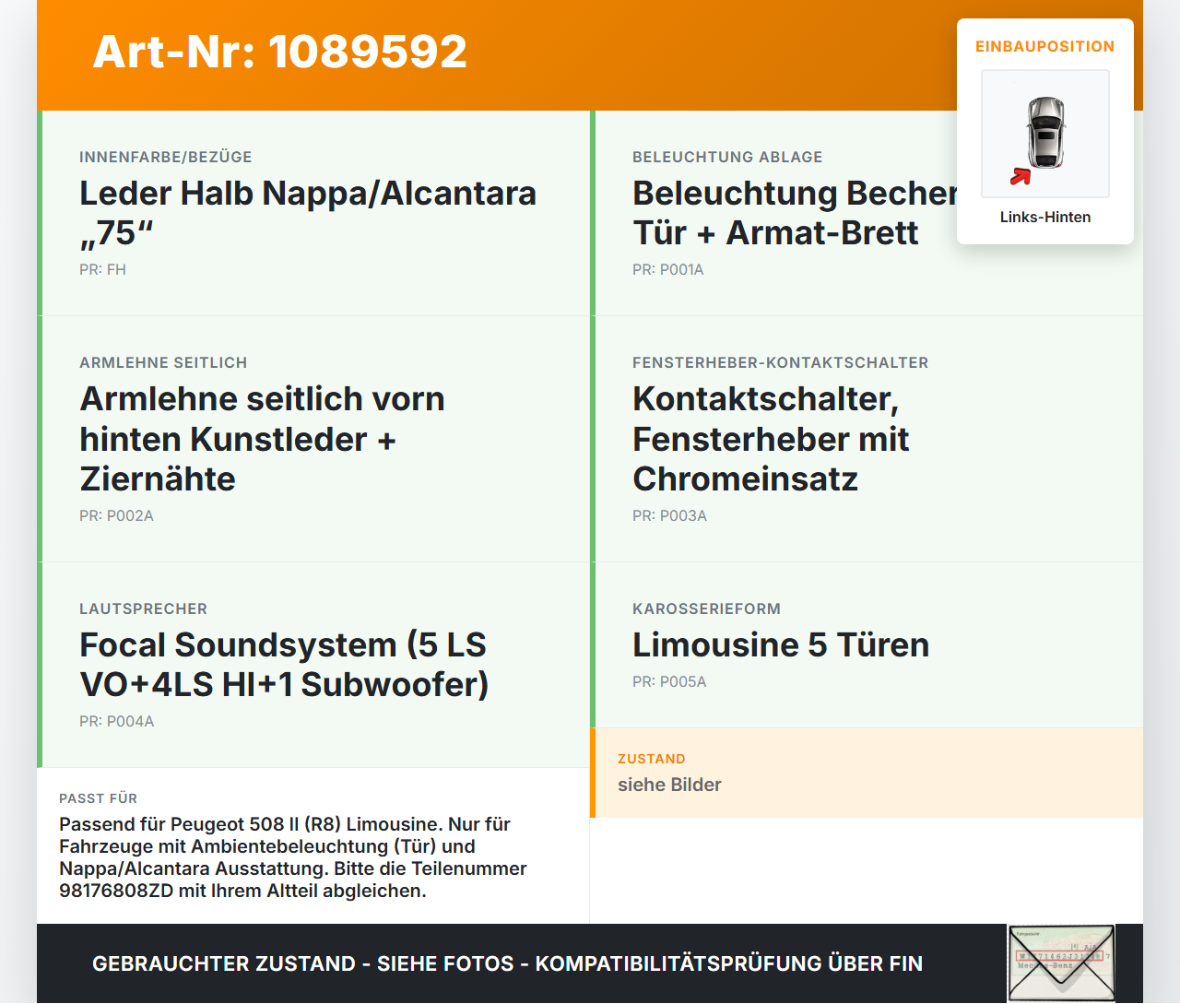The image size is (1180, 1004).
Task: Click the PR: P005A code
Action: click(669, 681)
